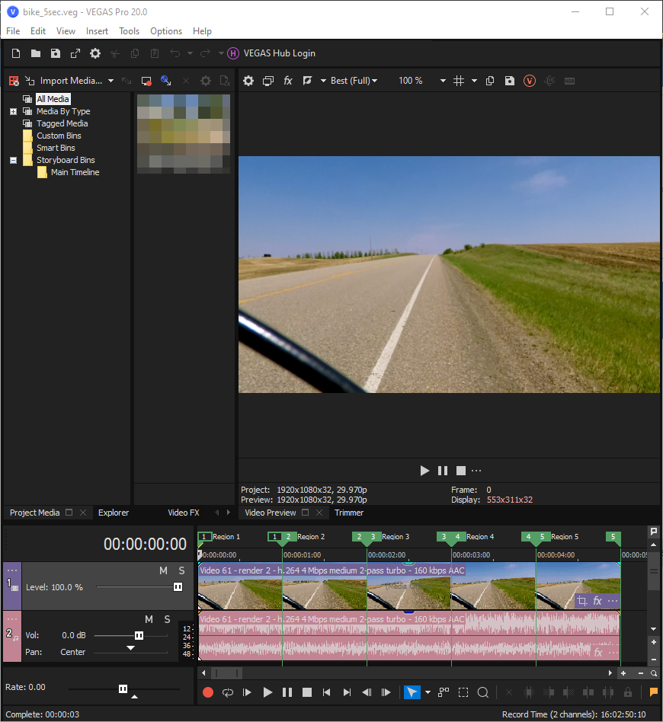Click the Record button in the transport bar
Image resolution: width=663 pixels, height=722 pixels.
[208, 692]
